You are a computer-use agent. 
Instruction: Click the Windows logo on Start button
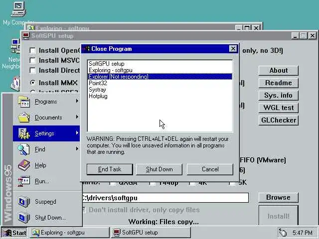tap(7, 233)
